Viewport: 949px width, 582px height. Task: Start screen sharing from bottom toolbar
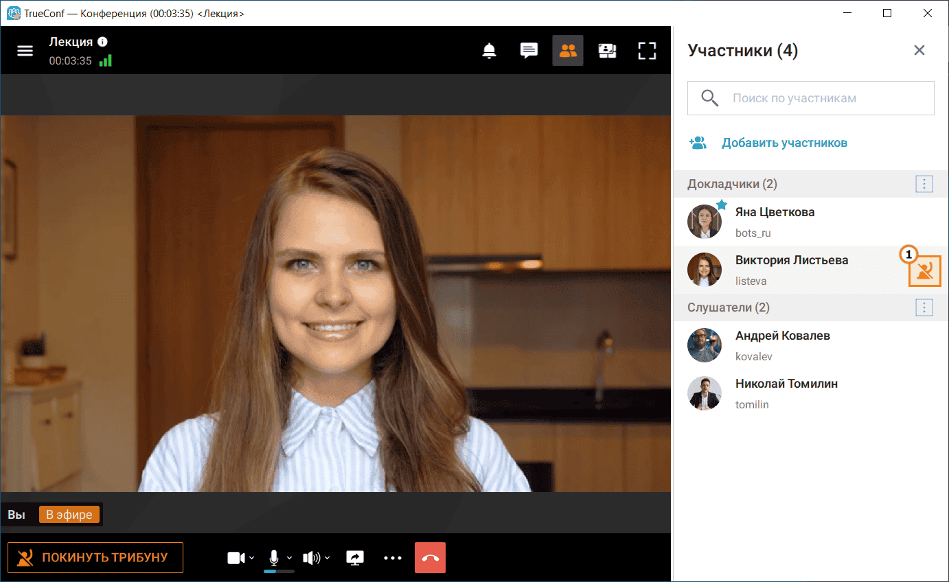point(355,558)
